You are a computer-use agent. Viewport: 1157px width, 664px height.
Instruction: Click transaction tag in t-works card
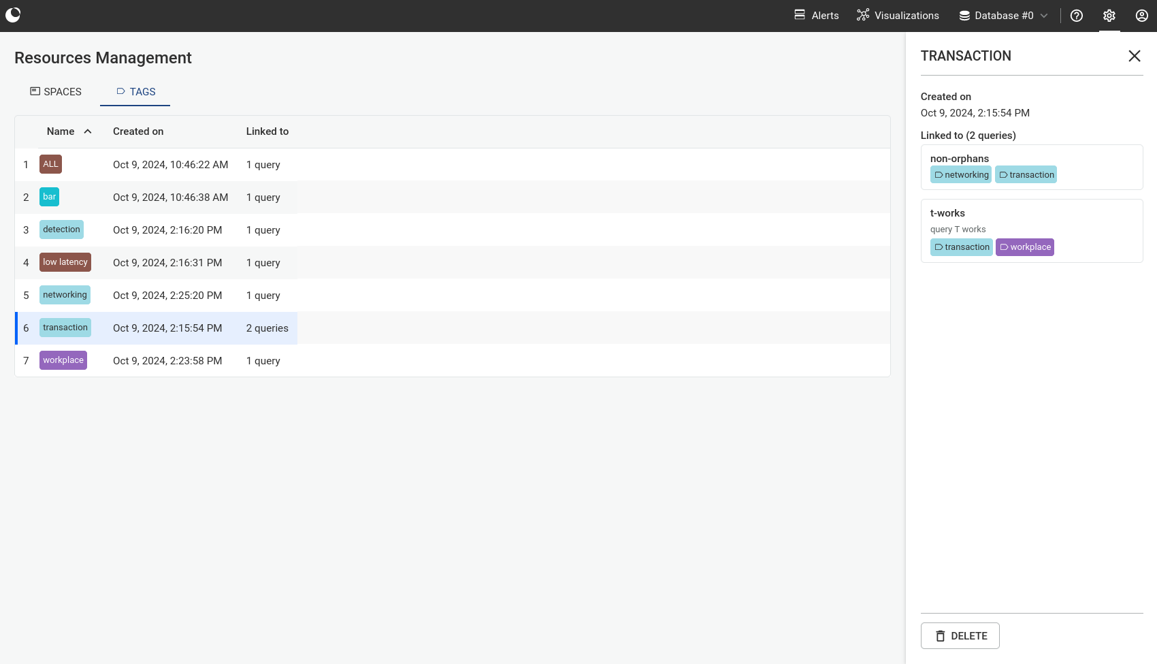tap(962, 247)
